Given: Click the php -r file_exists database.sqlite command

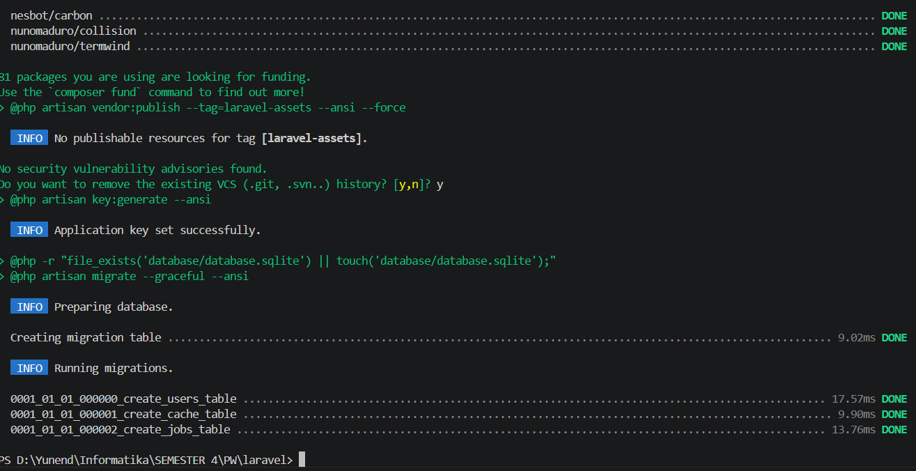Looking at the screenshot, I should click(x=278, y=261).
